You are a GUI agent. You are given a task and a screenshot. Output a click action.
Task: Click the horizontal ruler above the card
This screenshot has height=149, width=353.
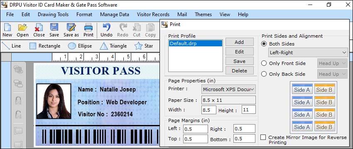[x=106, y=57]
